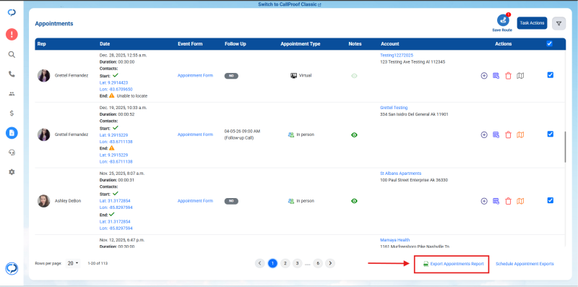Open the dollar sign sidebar icon

12,113
